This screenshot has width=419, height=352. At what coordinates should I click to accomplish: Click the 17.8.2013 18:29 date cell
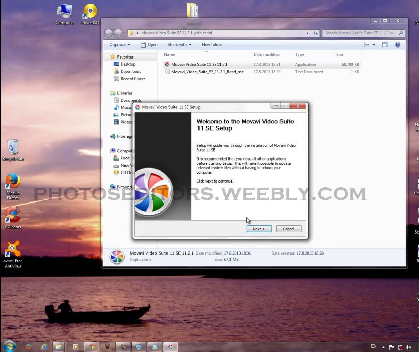point(267,72)
